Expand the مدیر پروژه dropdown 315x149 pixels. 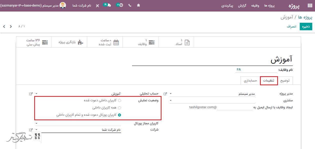pyautogui.click(x=171, y=94)
